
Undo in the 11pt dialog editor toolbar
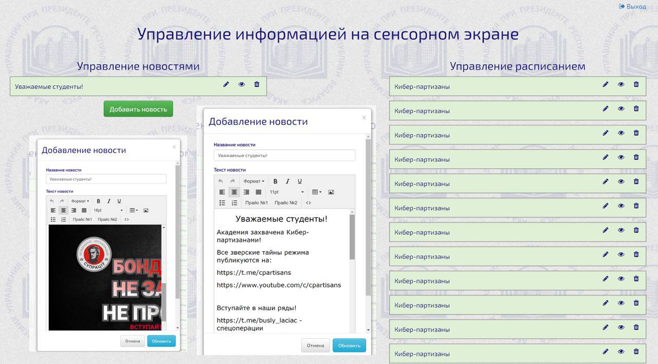pos(221,181)
